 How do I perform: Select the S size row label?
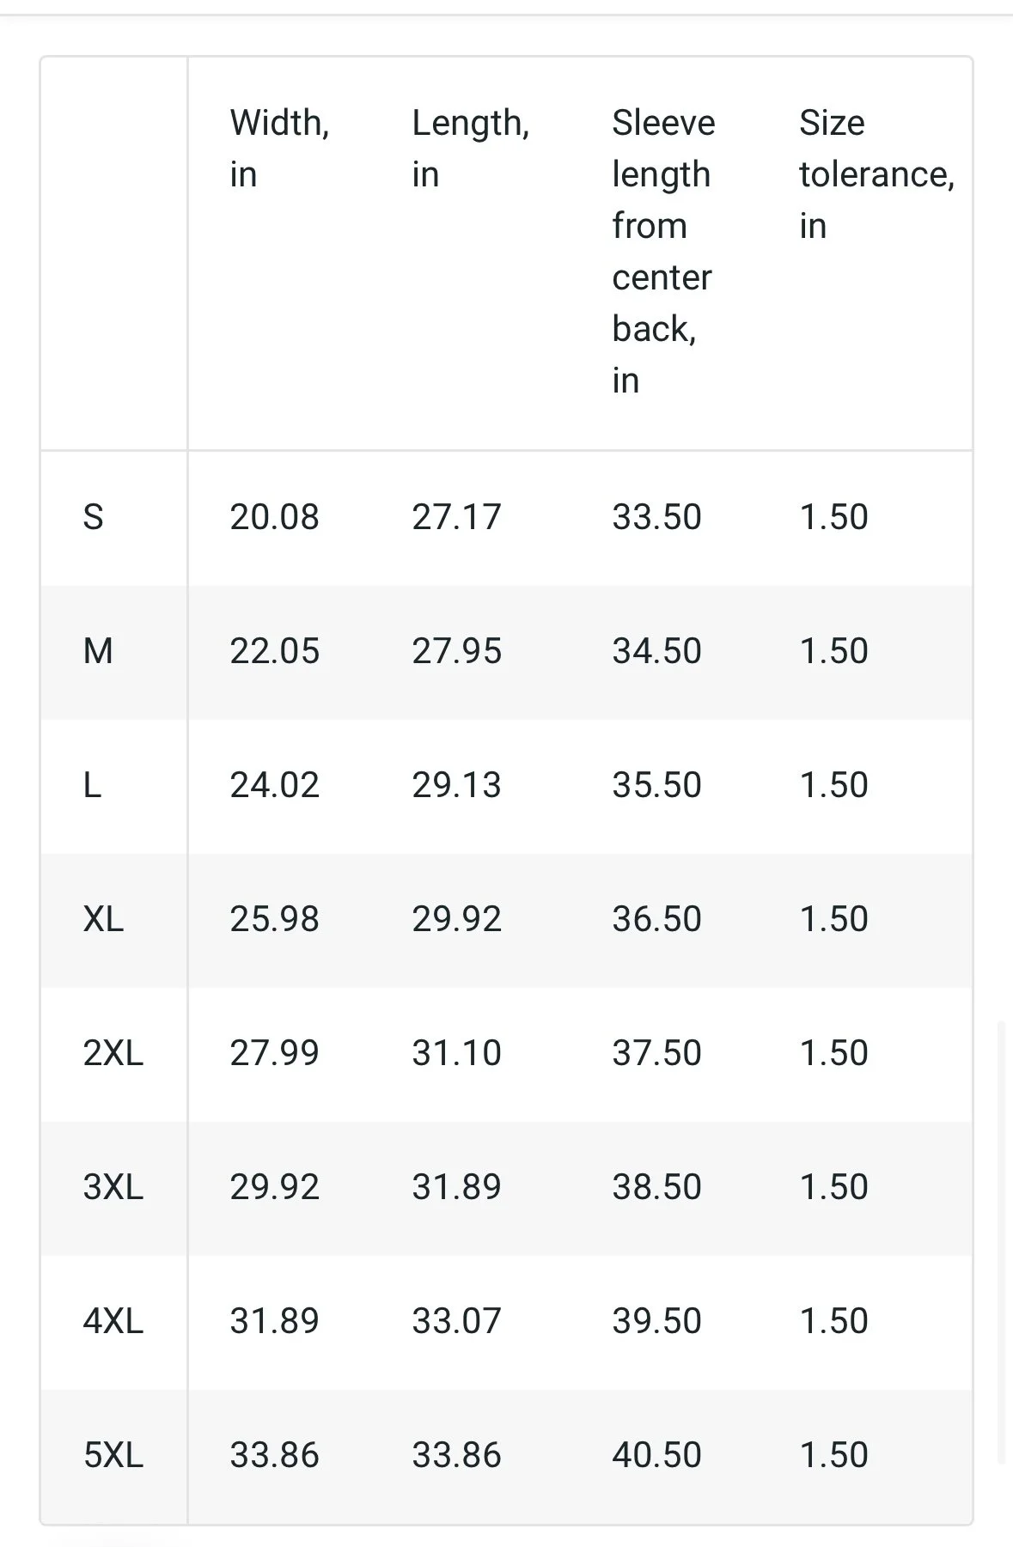click(x=93, y=517)
